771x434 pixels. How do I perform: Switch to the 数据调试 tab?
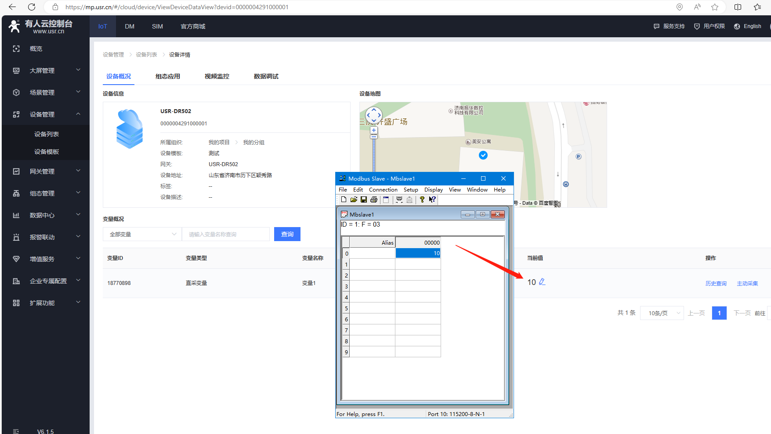pos(266,76)
